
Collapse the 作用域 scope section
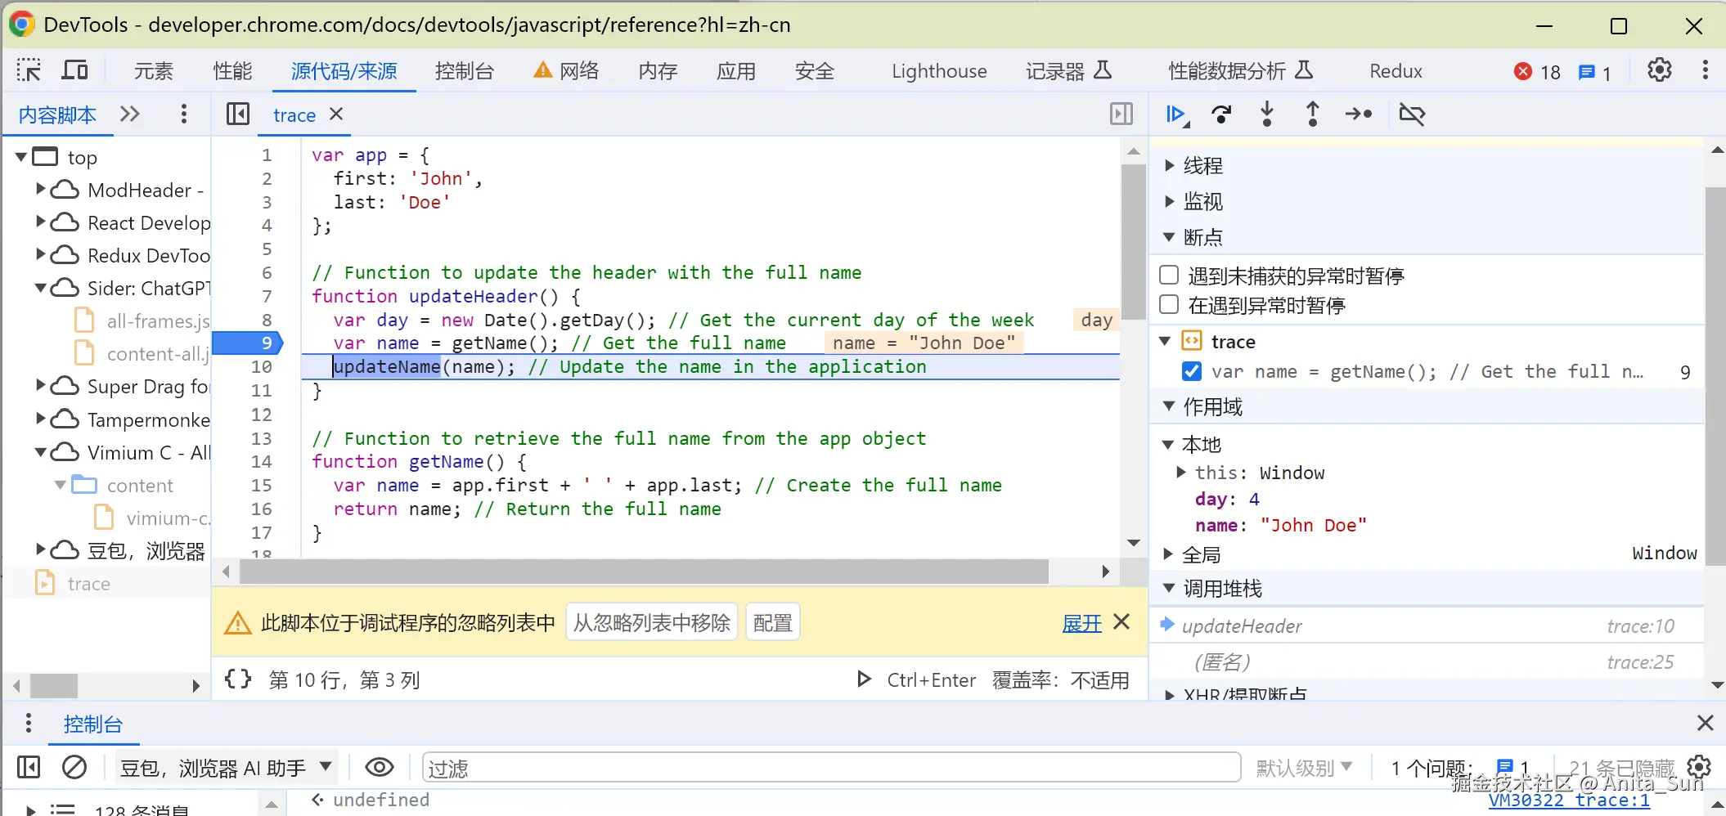[x=1170, y=406]
